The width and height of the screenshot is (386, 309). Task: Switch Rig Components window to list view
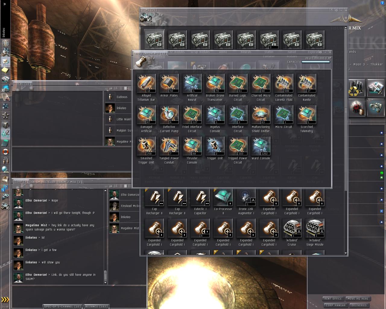pos(157,63)
